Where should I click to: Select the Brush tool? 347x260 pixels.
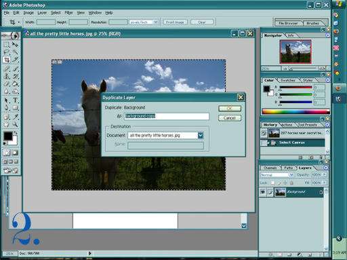(x=15, y=68)
